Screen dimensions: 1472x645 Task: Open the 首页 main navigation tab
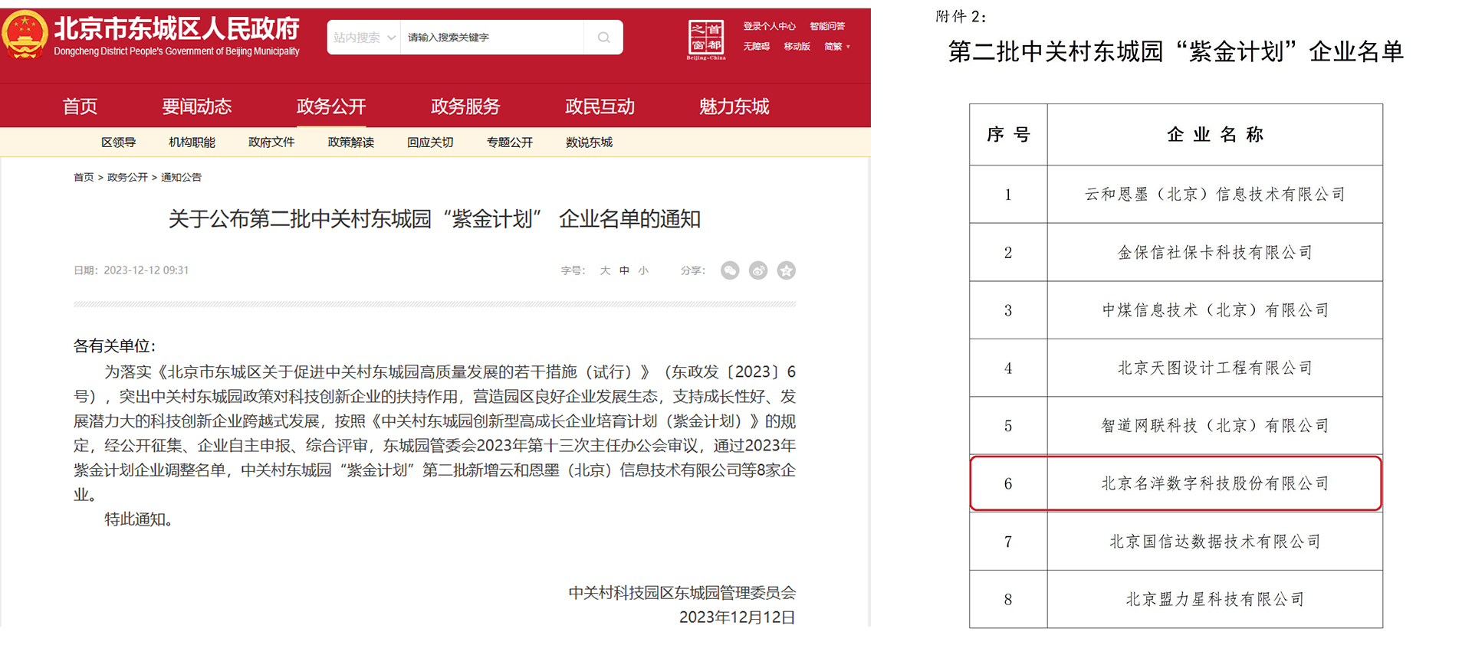[80, 106]
